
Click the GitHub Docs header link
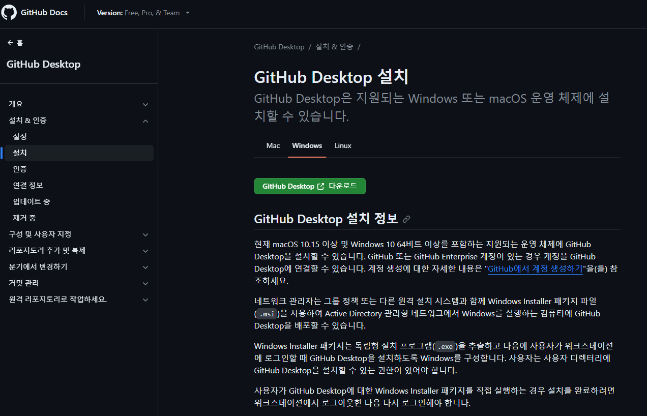coord(44,13)
